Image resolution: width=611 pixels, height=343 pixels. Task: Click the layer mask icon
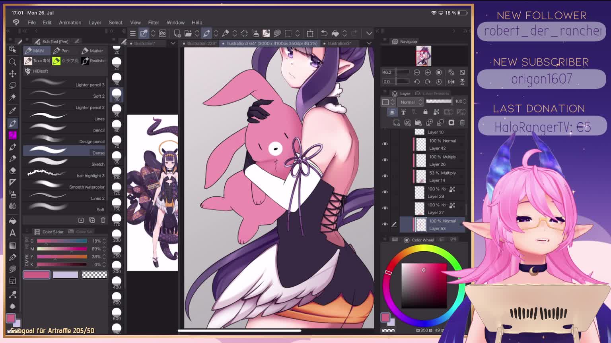pyautogui.click(x=451, y=123)
